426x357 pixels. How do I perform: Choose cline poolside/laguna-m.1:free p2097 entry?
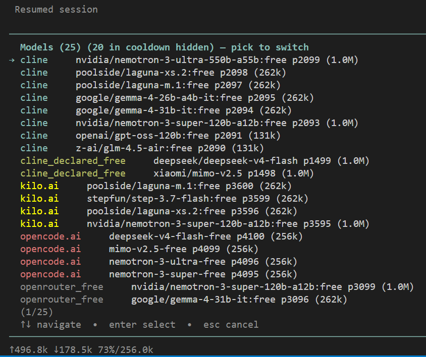tap(150, 85)
